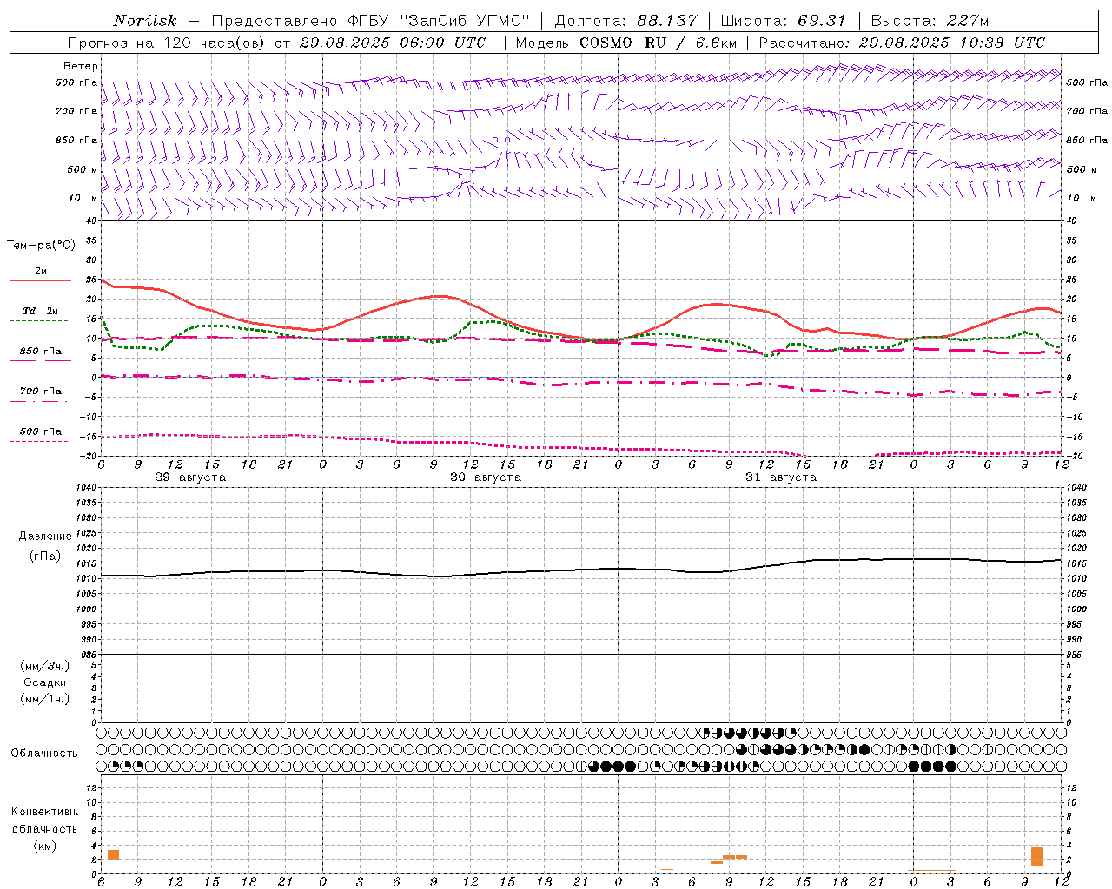The width and height of the screenshot is (1112, 889).
Task: Click the tall orange convective bar at chart's right end
Action: [x=1036, y=857]
